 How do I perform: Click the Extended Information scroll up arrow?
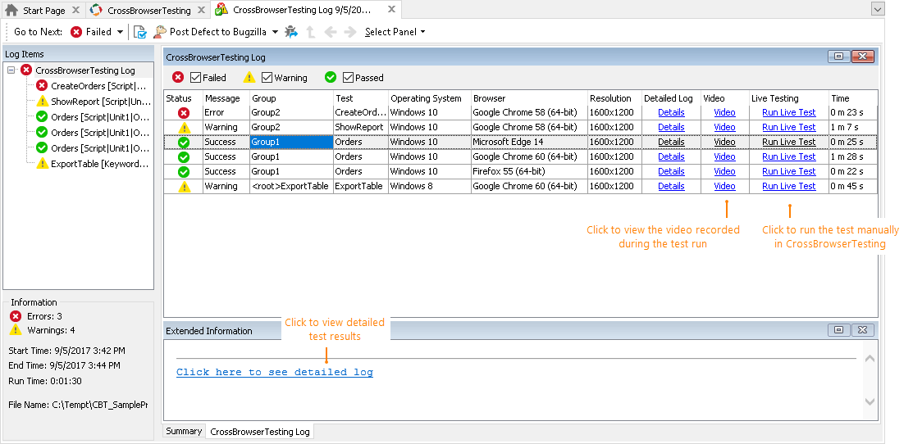[x=870, y=359]
